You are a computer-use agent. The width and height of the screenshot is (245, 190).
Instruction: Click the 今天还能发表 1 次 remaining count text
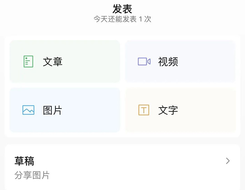click(122, 19)
